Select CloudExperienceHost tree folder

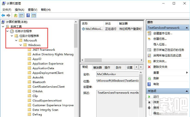click(47, 101)
